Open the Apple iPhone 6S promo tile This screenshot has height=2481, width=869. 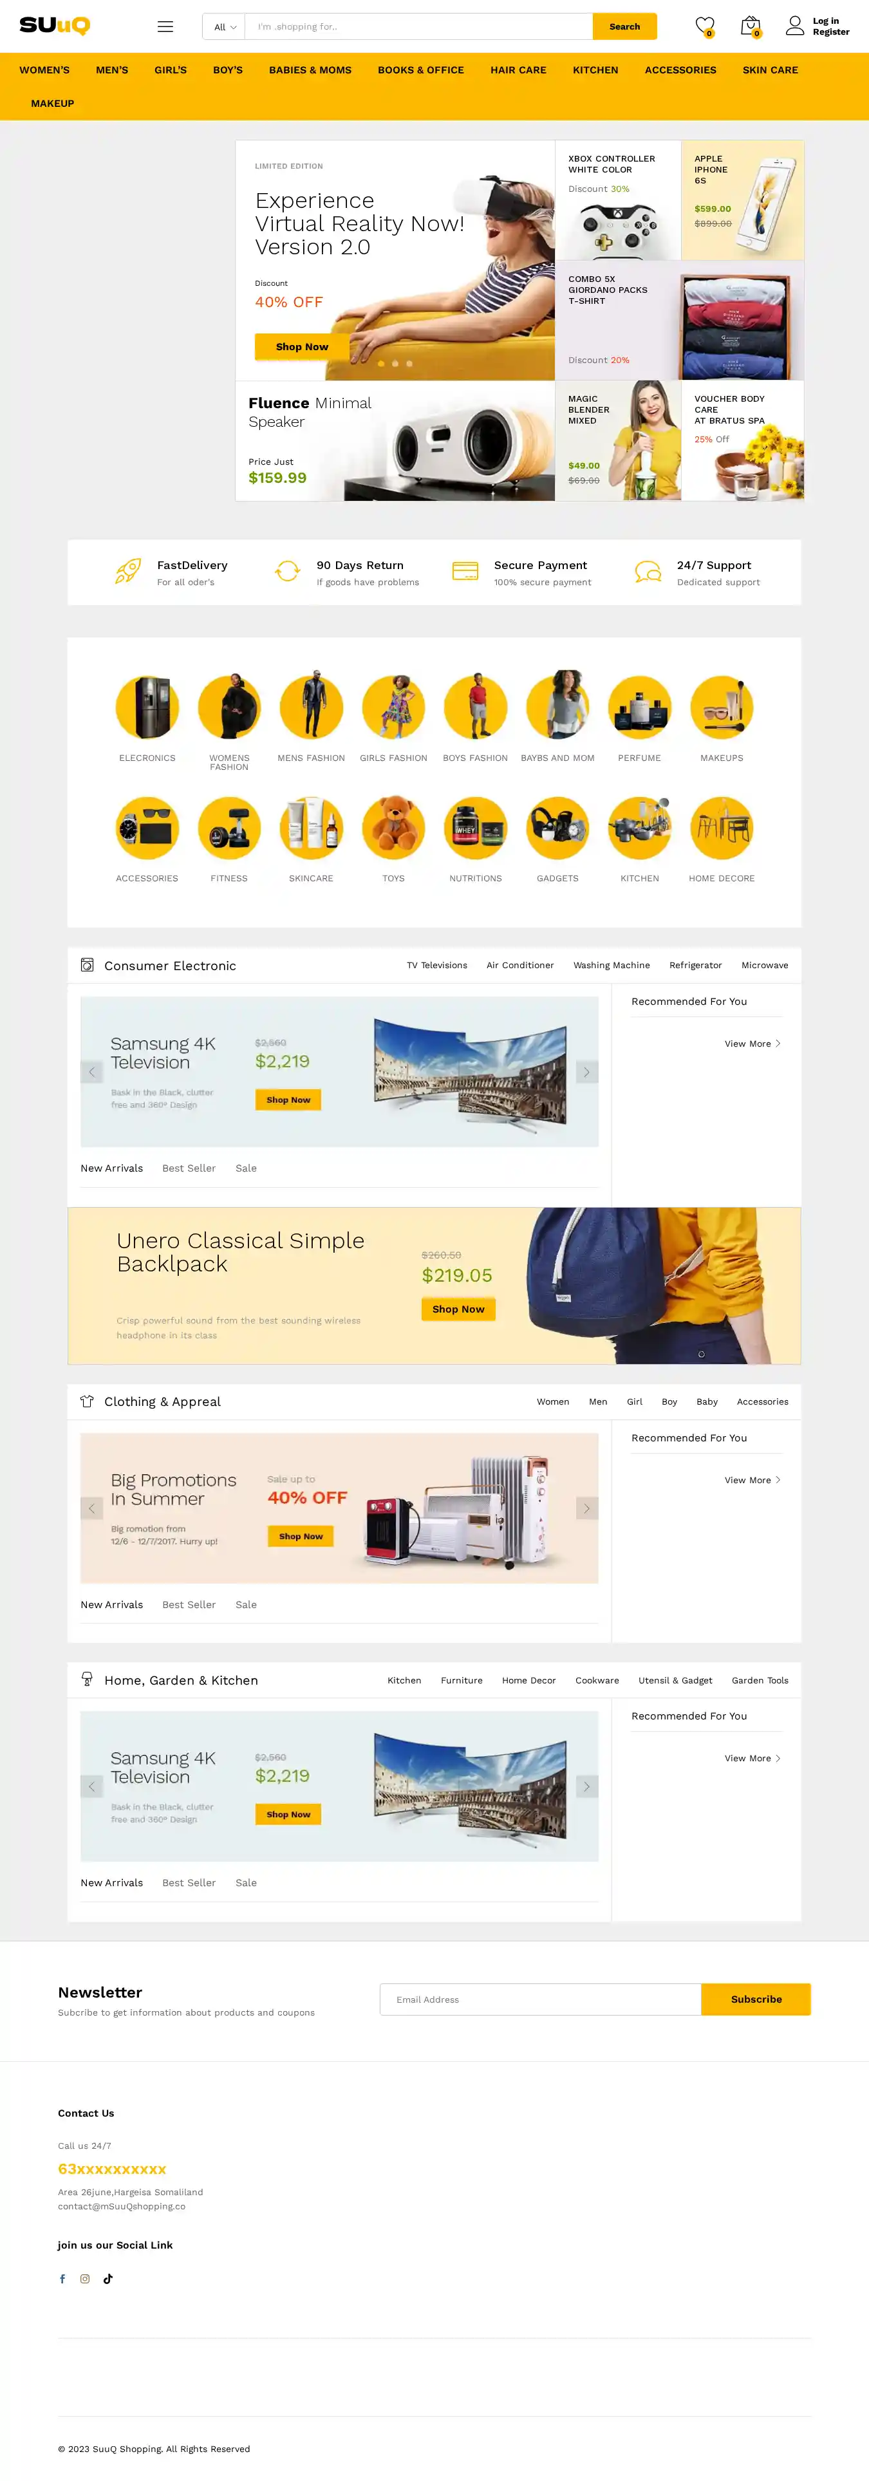(743, 200)
